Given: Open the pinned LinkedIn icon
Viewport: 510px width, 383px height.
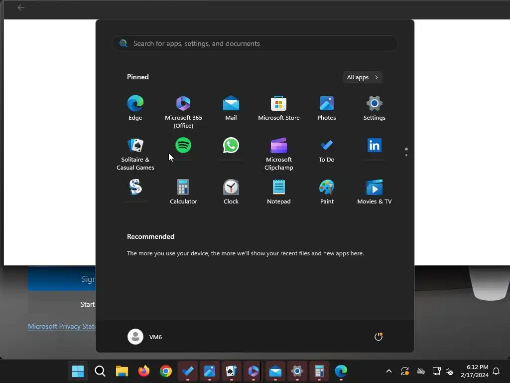Looking at the screenshot, I should pos(375,145).
